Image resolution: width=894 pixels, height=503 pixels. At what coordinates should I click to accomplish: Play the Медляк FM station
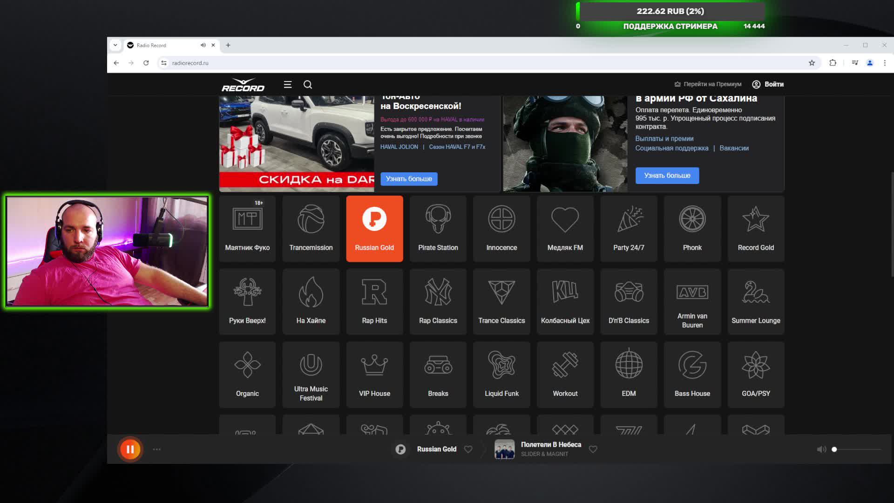(x=565, y=228)
